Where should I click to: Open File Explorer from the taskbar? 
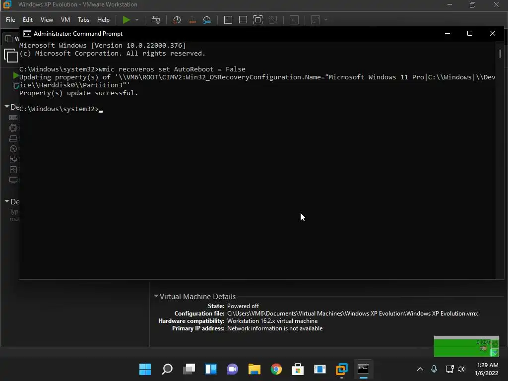[x=254, y=369]
